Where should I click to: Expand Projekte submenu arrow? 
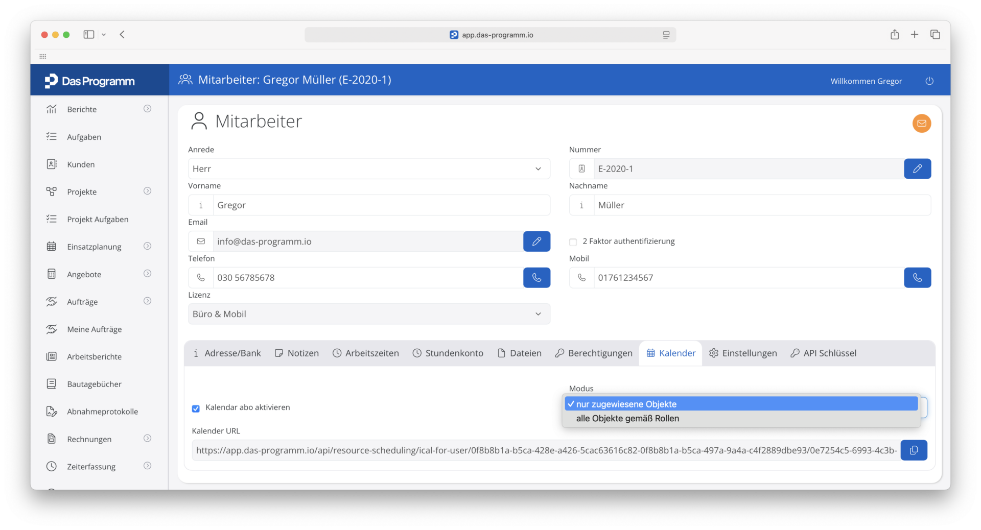pyautogui.click(x=147, y=191)
